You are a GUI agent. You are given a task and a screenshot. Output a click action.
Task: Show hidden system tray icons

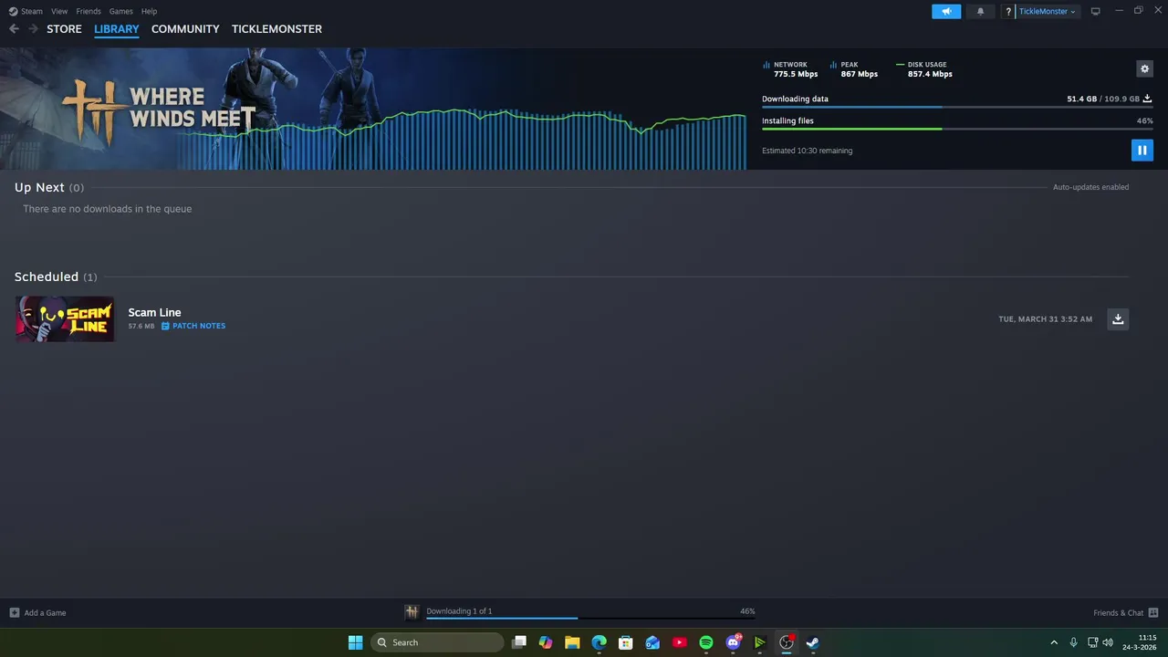1054,642
